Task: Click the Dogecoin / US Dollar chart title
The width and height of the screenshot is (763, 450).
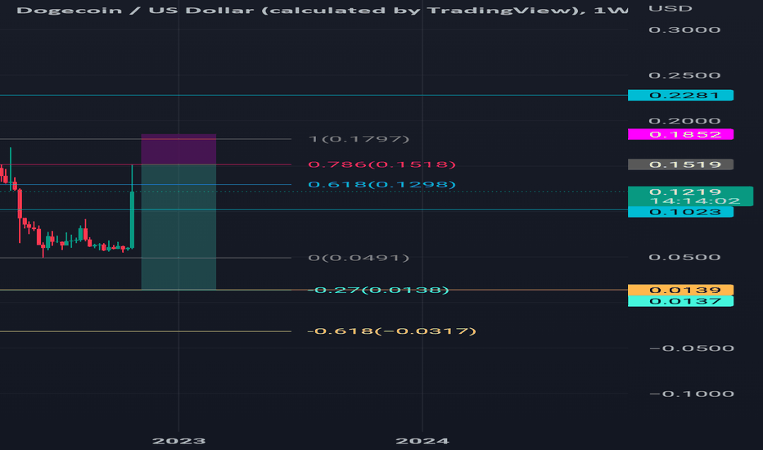Action: point(322,10)
